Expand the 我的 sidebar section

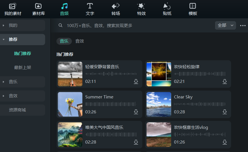coord(3,25)
